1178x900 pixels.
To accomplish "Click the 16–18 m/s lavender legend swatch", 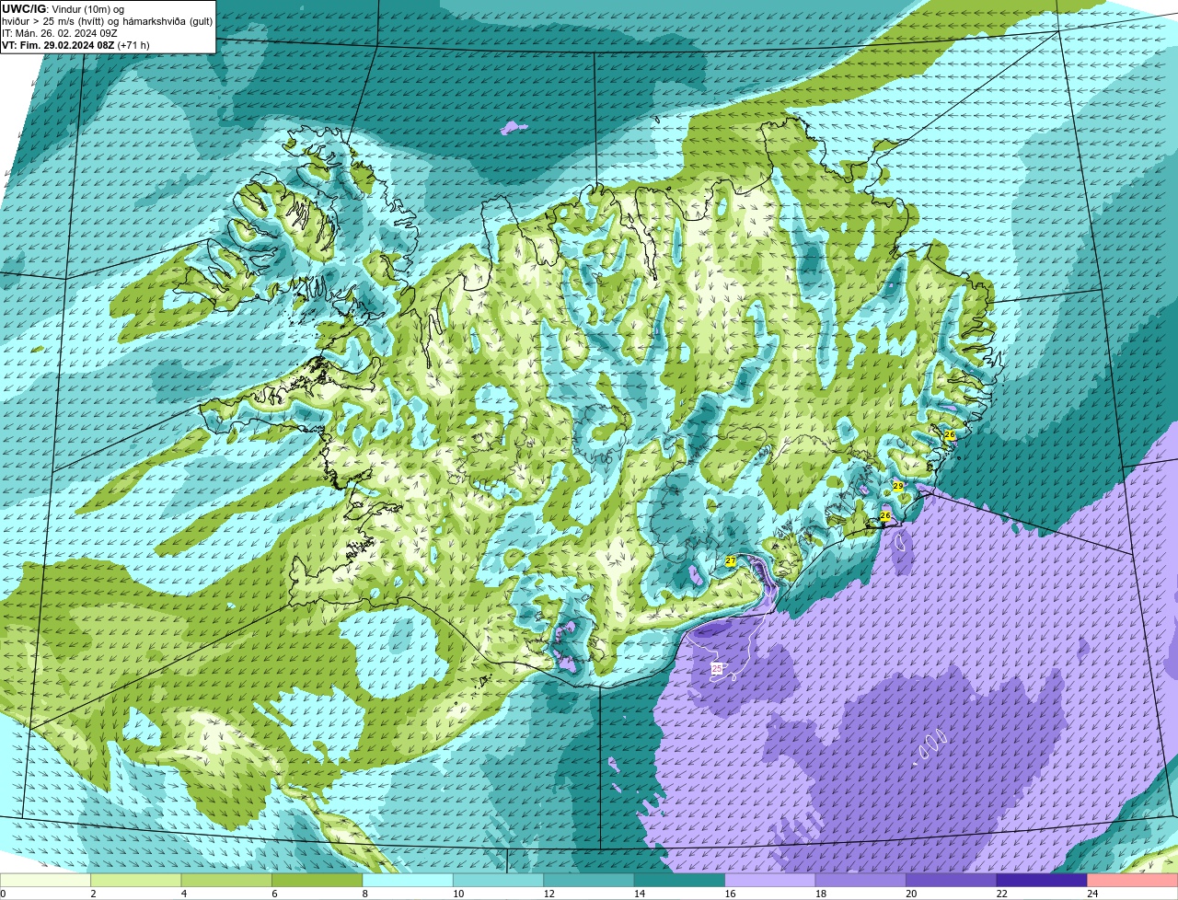I will (x=770, y=881).
